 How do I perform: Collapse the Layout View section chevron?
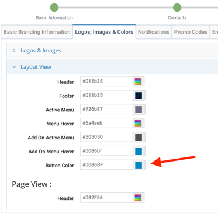click(14, 67)
